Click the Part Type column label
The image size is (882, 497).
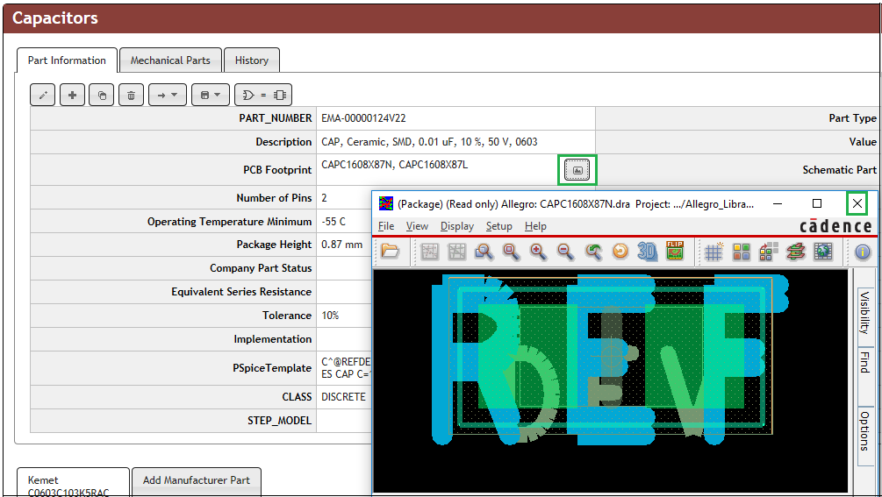pos(852,118)
